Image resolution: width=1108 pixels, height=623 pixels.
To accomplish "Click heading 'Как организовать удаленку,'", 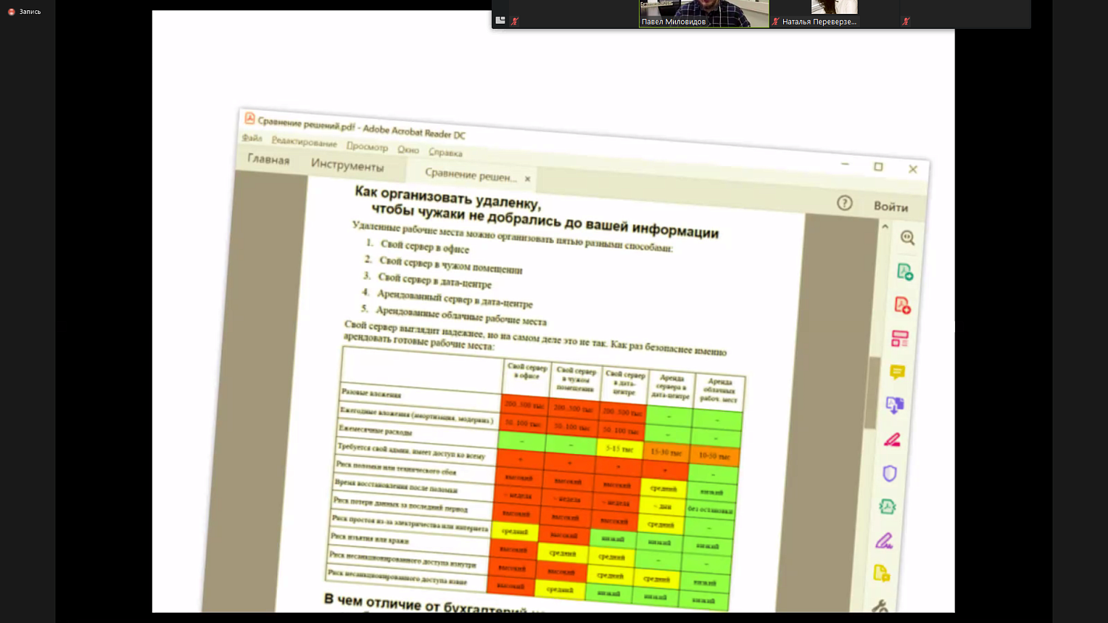I will pyautogui.click(x=448, y=198).
